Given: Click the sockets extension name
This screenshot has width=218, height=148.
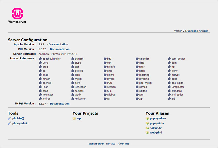Looking at the screenshot, I should (x=79, y=91).
